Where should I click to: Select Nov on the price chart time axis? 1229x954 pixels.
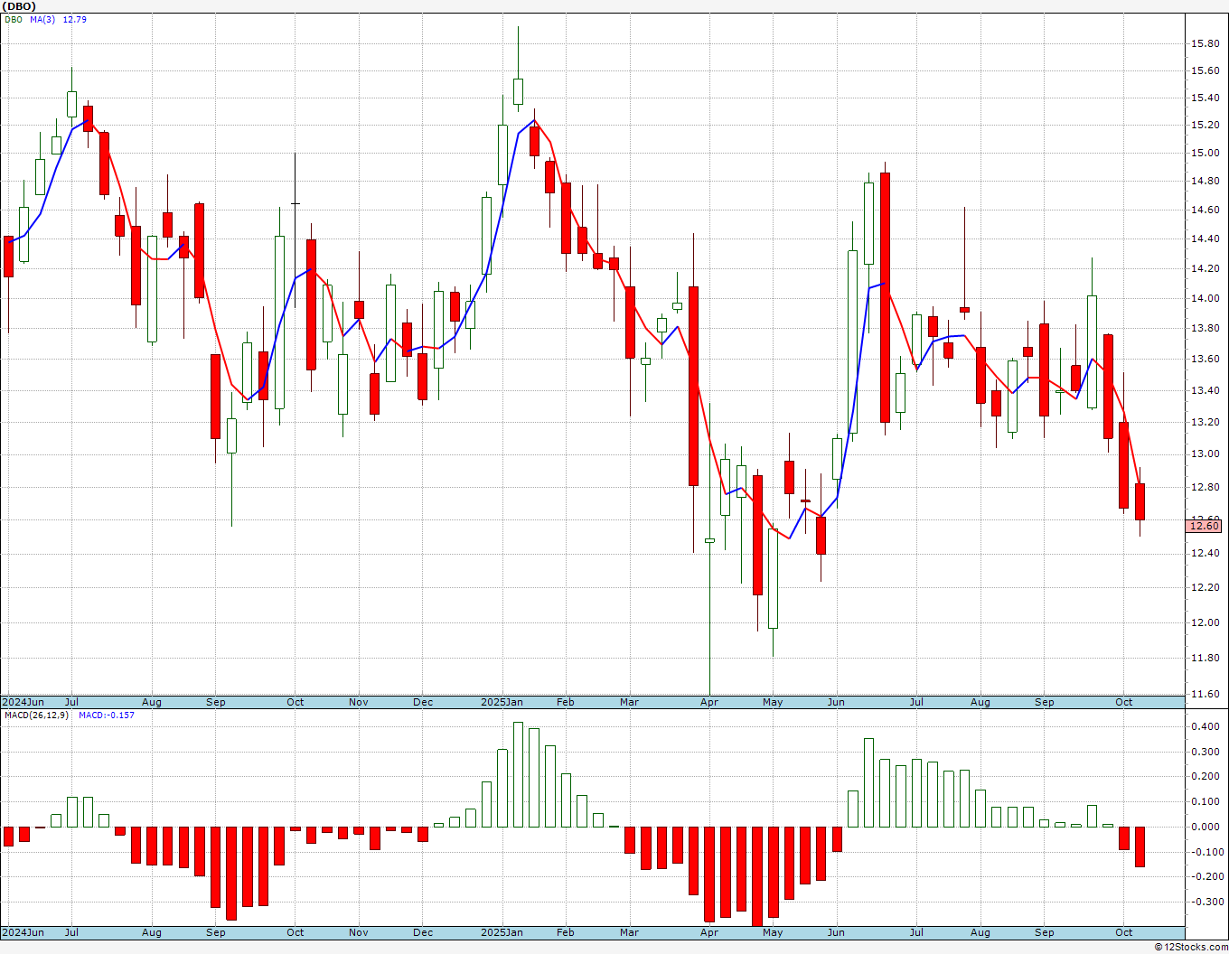point(359,702)
